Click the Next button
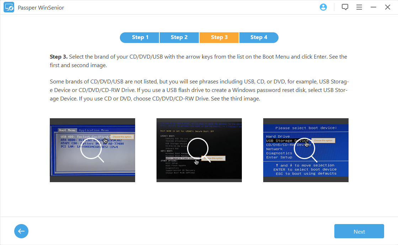398x245 pixels. [359, 231]
